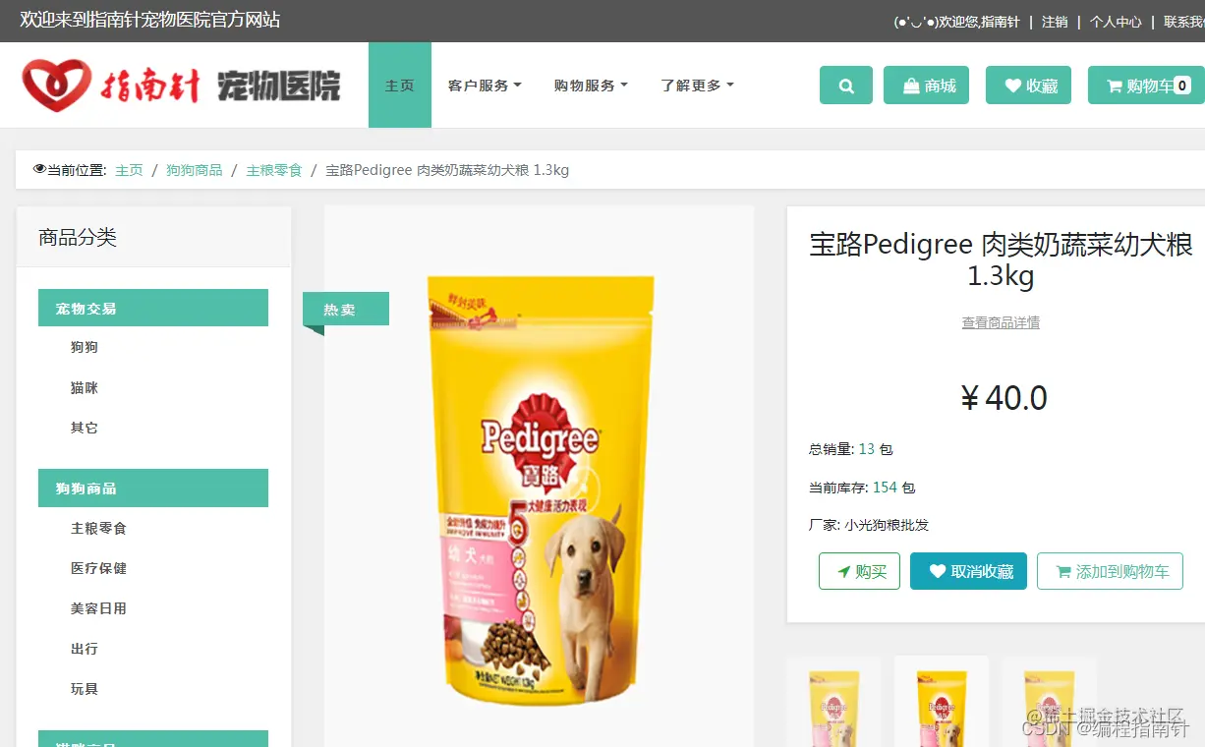
Task: Open the 查看商品详情 link
Action: [1001, 322]
